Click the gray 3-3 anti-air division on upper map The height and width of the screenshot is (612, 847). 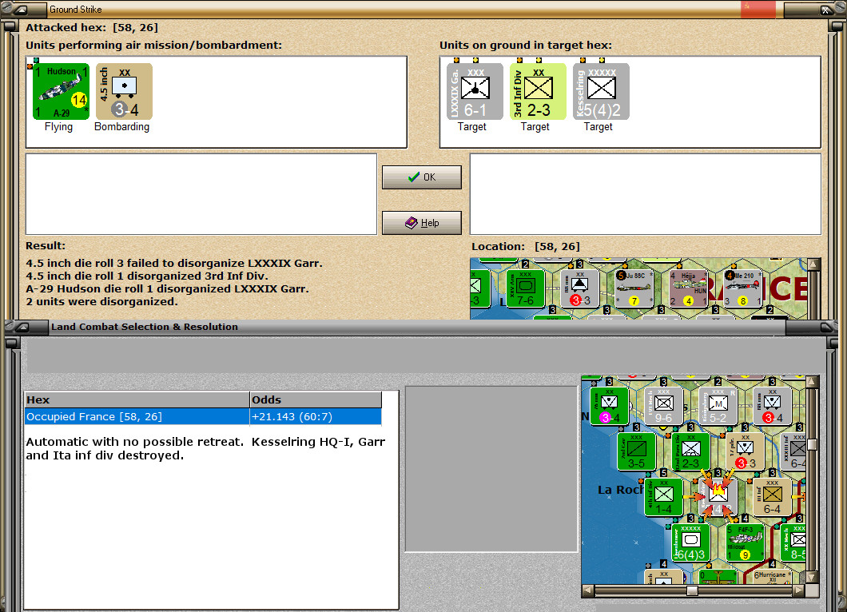[579, 289]
